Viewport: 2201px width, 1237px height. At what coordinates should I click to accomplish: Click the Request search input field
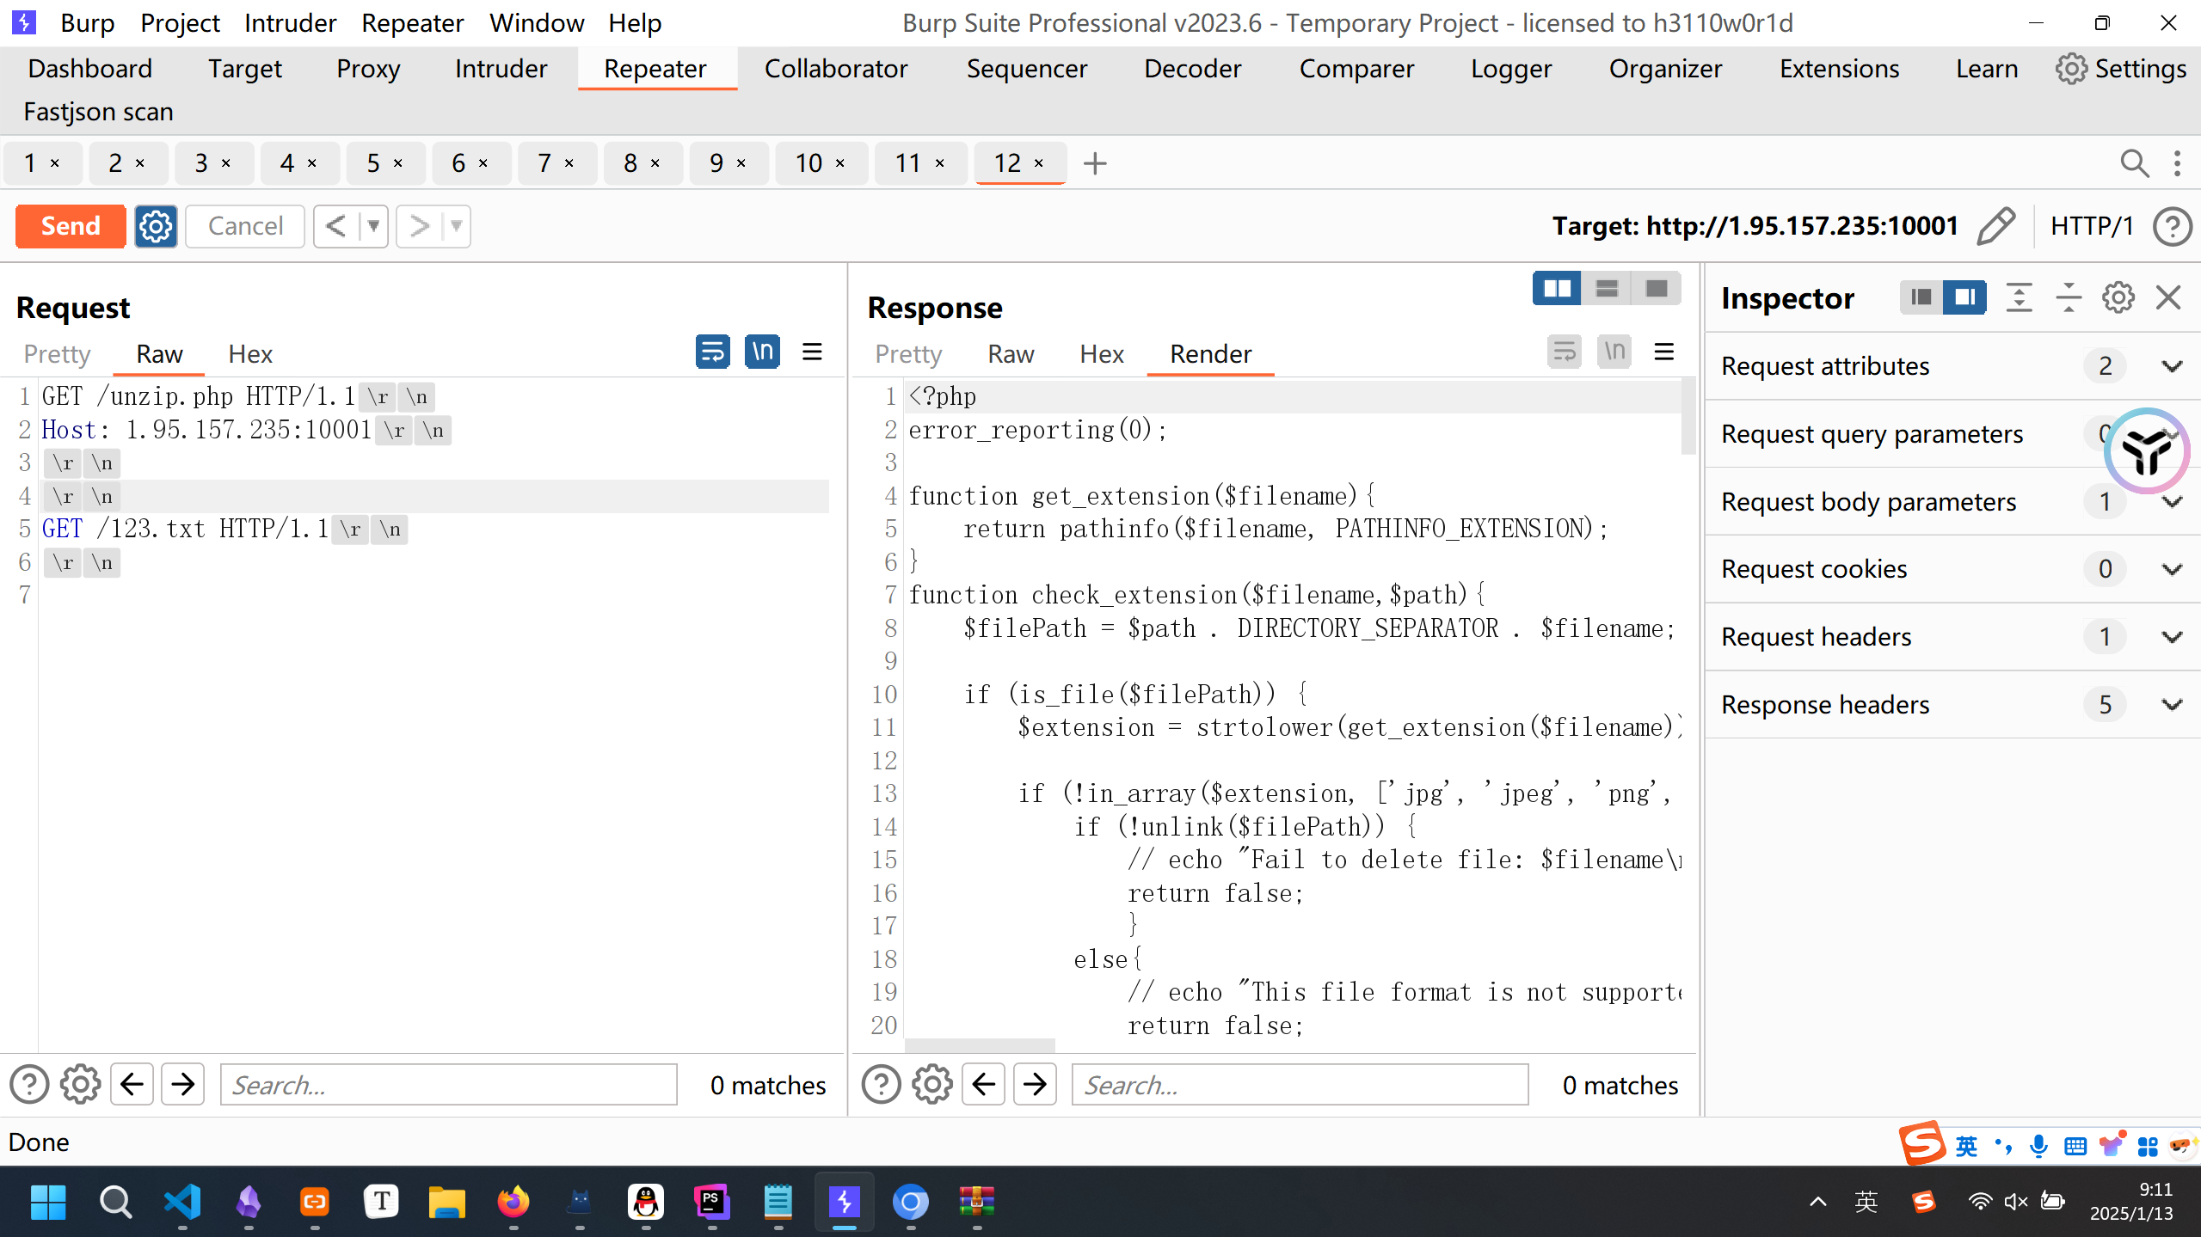448,1085
